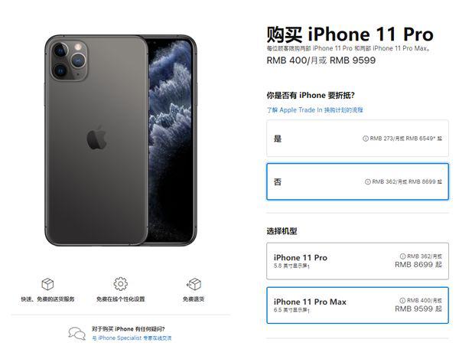Click info icon in the 否 trade-in option

368,181
